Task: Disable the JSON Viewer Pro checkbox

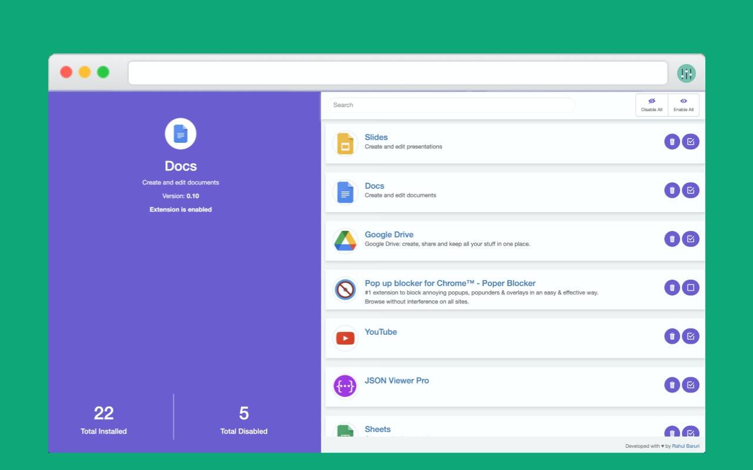Action: 691,385
